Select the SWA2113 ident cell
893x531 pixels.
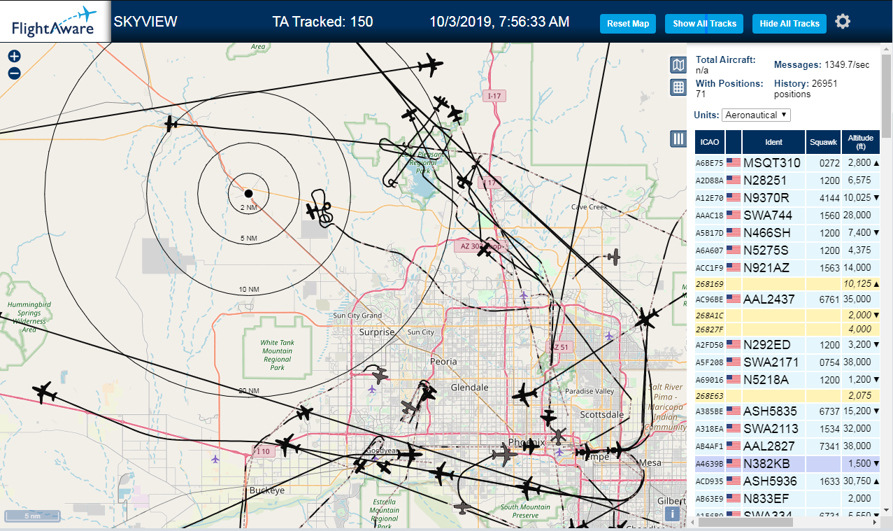tap(773, 428)
